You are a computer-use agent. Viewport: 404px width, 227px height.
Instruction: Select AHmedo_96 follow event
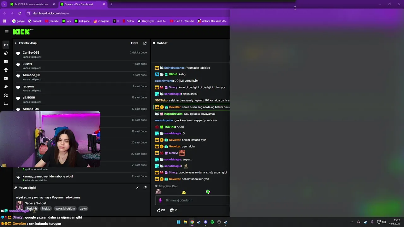pyautogui.click(x=81, y=77)
